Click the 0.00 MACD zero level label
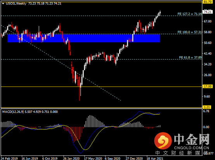215x160 pixels. (206, 127)
